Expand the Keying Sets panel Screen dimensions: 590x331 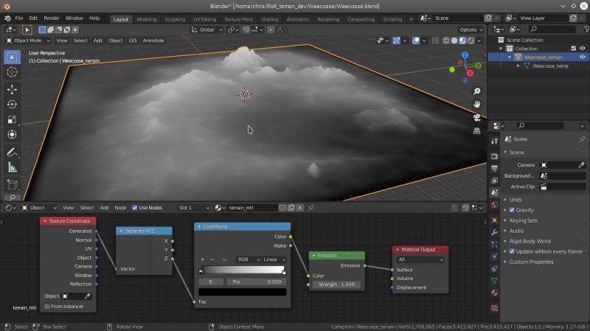click(x=523, y=220)
